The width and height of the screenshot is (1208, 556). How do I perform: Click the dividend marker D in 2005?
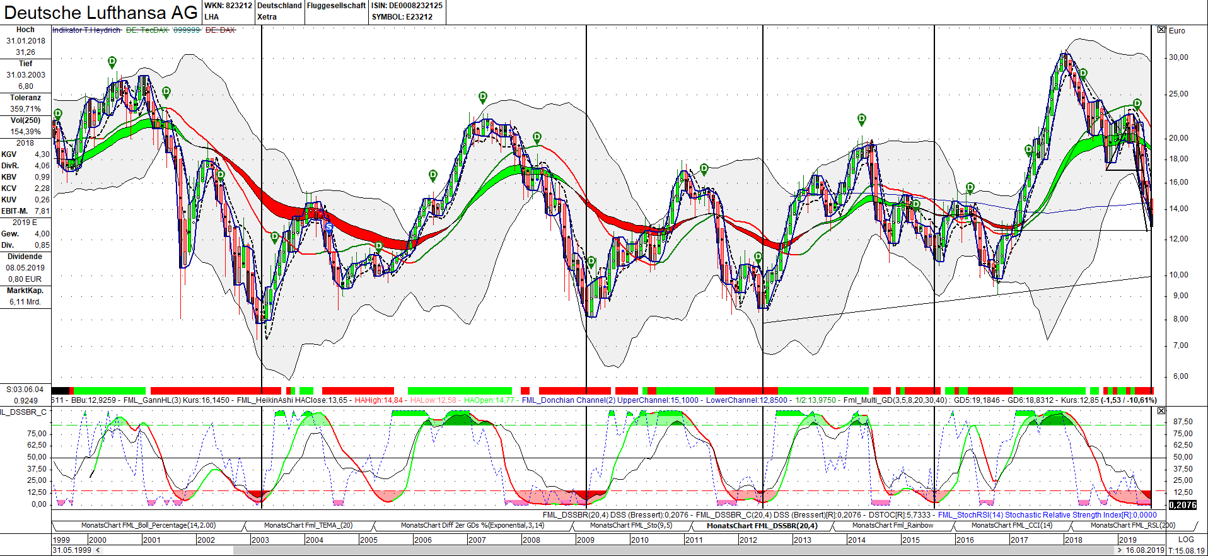pyautogui.click(x=378, y=246)
